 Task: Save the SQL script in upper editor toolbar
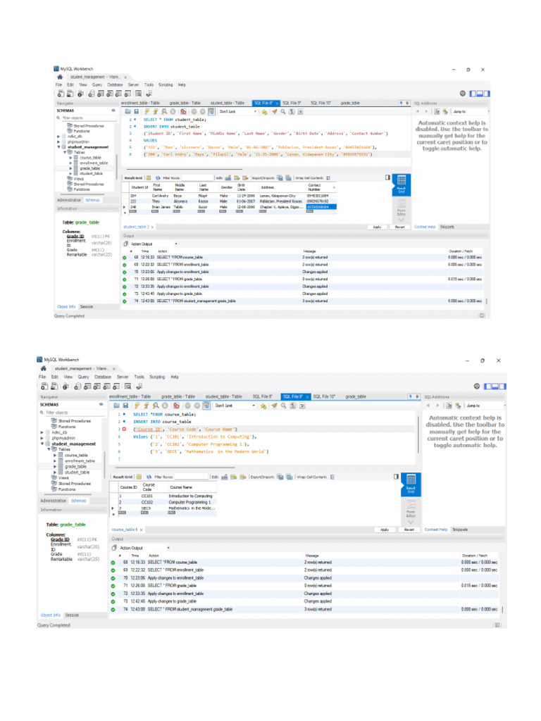tap(136, 112)
